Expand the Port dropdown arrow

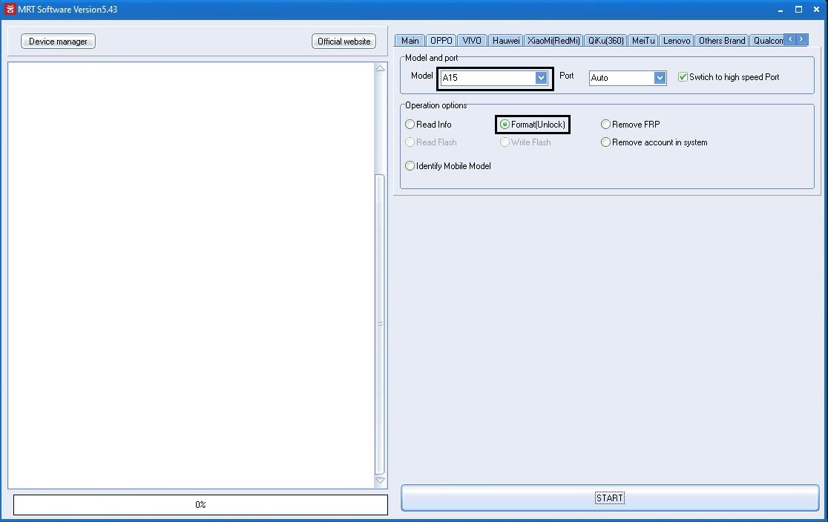(x=660, y=78)
